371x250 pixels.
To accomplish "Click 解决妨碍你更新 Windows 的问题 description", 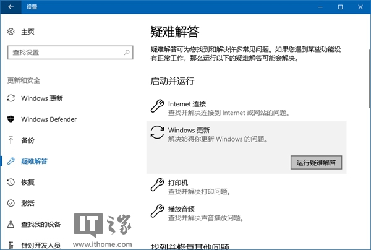I will pyautogui.click(x=218, y=139).
